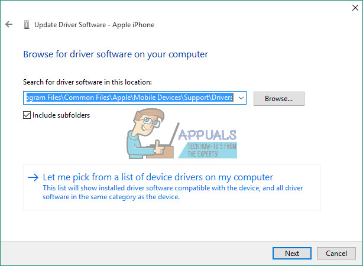Cancel the driver update
Viewport: 363px width, 266px height.
[336, 254]
